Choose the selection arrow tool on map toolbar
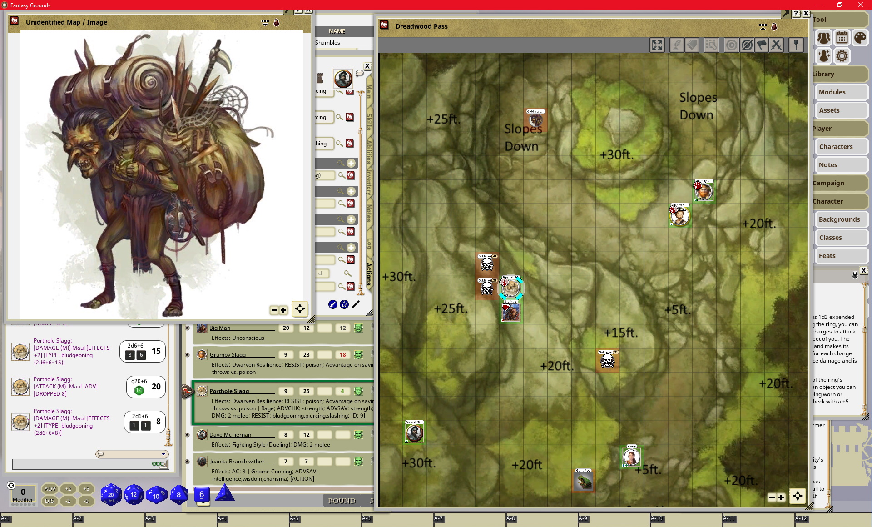 711,45
